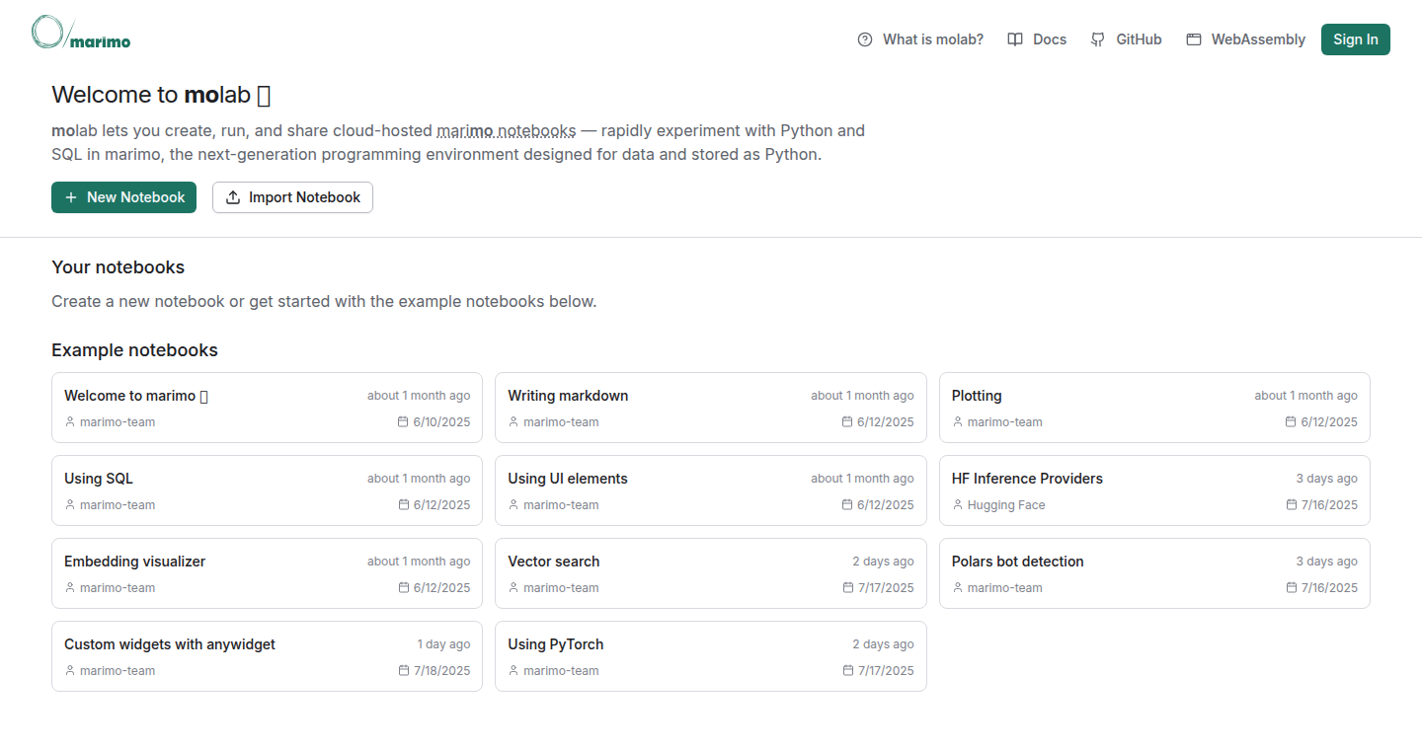Screen dimensions: 1422x751
Task: Create a New Notebook
Action: [123, 197]
